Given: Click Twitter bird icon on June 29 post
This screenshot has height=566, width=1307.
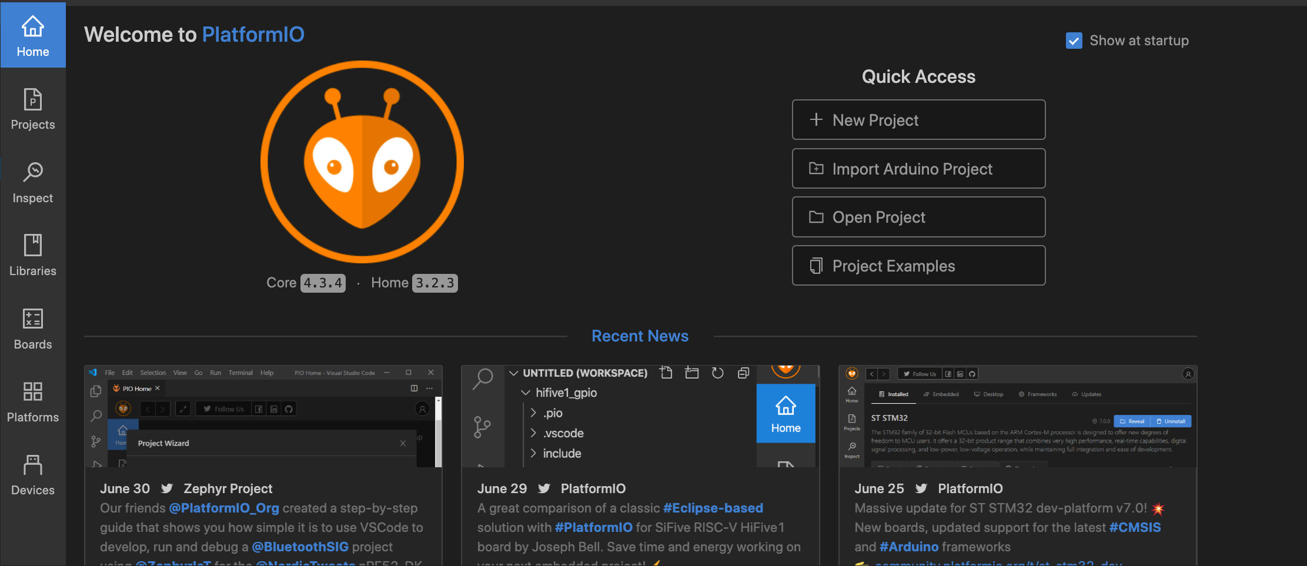Looking at the screenshot, I should pyautogui.click(x=544, y=488).
